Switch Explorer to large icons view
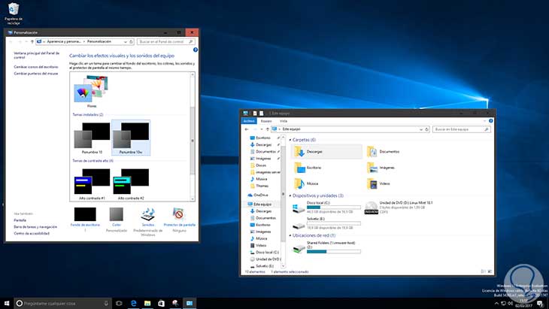 coord(490,271)
